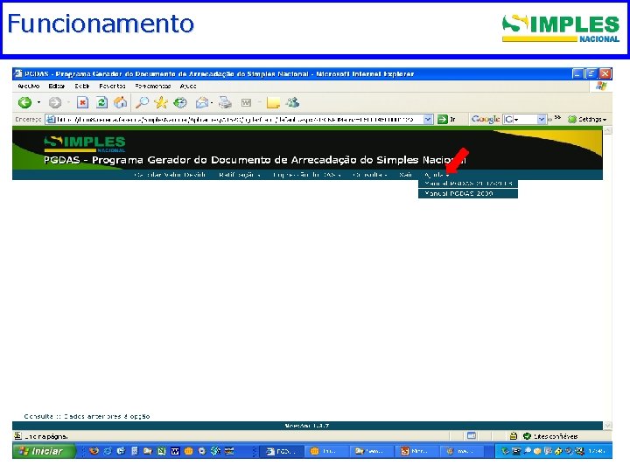630x472 pixels.
Task: Open the Arquivo menu
Action: pyautogui.click(x=29, y=86)
